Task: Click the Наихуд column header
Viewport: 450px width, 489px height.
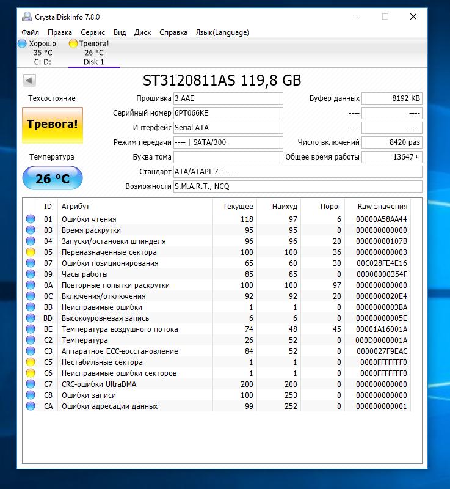Action: pos(279,206)
